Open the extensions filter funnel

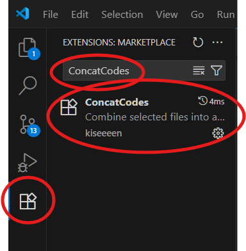coord(217,70)
